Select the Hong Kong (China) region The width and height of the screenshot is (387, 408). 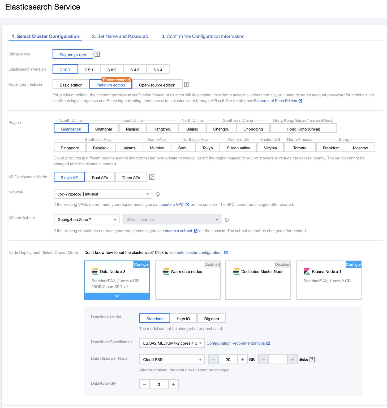[303, 128]
